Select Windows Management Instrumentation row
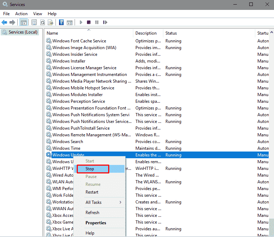 click(x=157, y=74)
